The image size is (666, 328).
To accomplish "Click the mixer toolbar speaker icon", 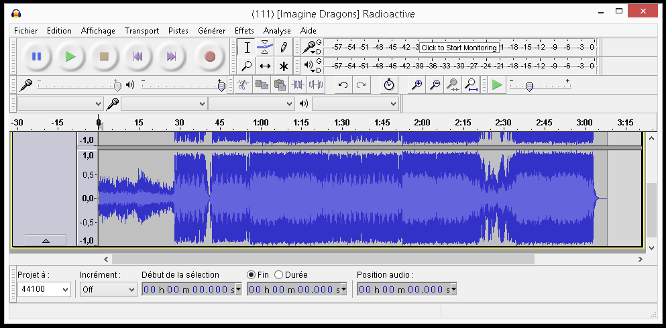I will (x=130, y=85).
